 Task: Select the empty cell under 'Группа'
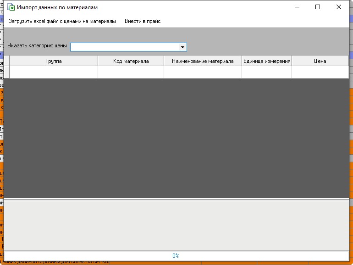pyautogui.click(x=54, y=72)
